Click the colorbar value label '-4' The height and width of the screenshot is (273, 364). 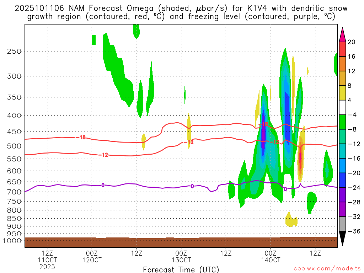[x=352, y=115]
